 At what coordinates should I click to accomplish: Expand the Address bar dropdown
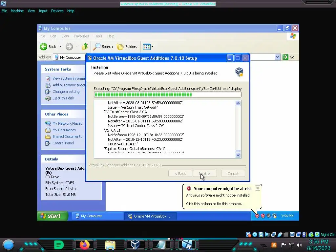point(278,57)
